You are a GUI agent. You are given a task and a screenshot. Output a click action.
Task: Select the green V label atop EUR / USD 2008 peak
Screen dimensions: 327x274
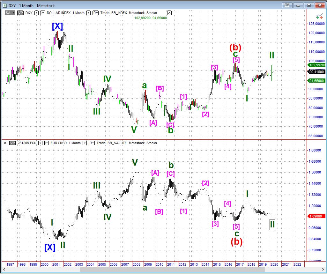135,162
